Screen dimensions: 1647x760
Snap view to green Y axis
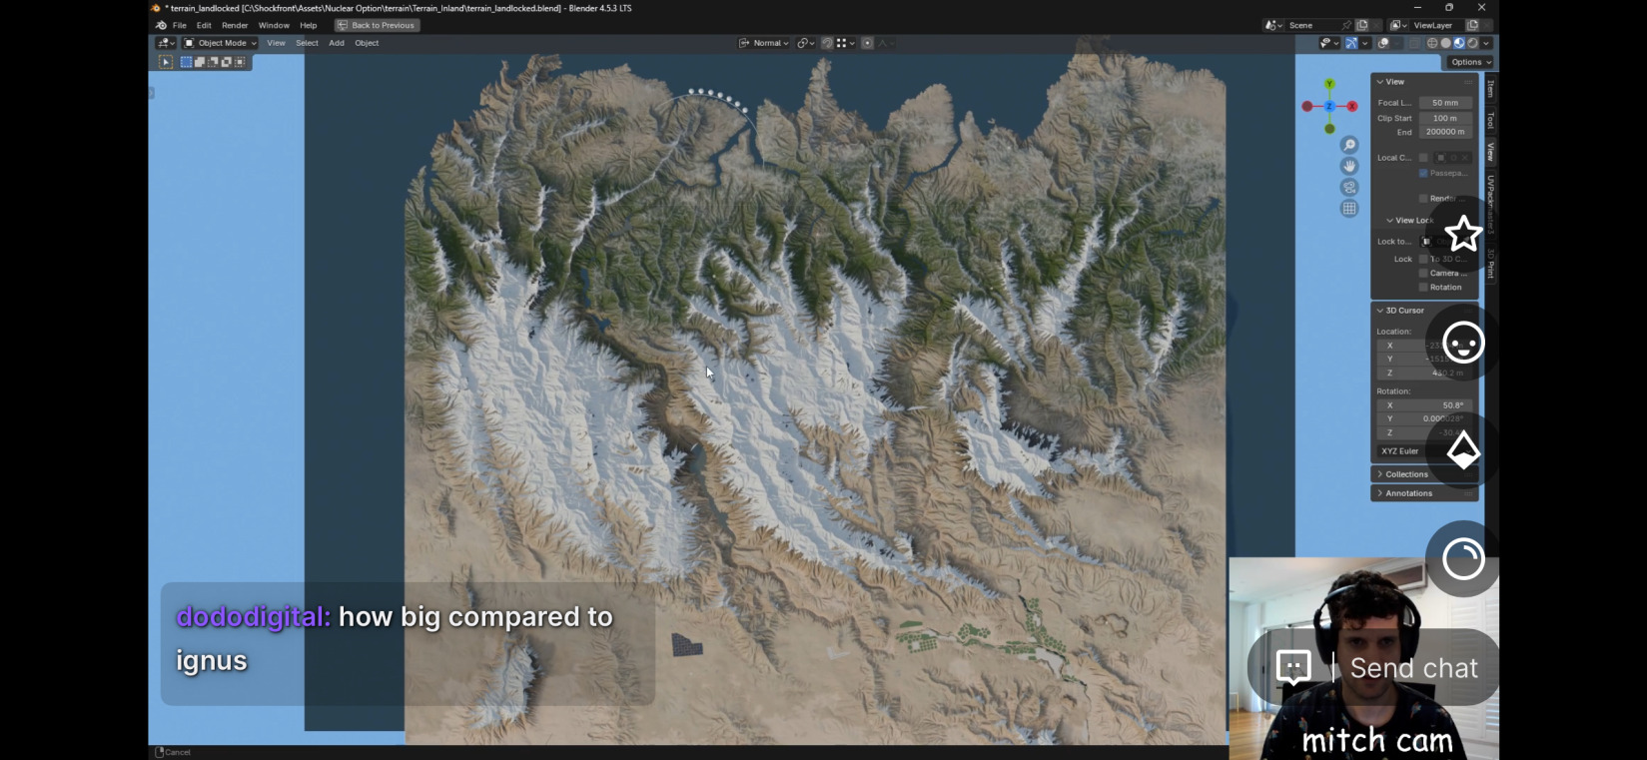pyautogui.click(x=1329, y=84)
